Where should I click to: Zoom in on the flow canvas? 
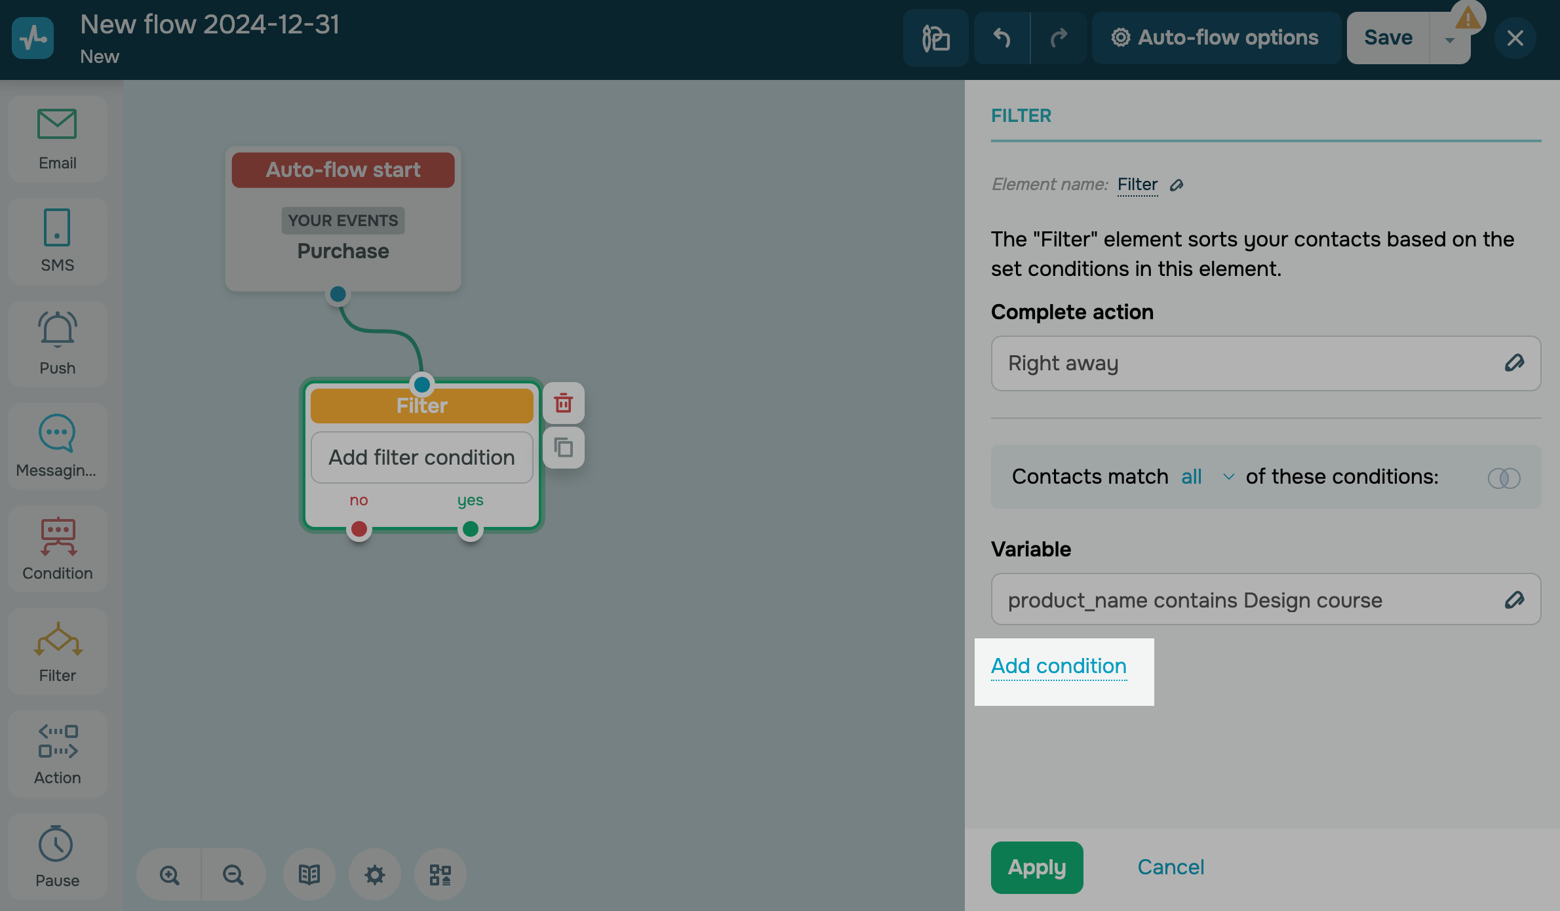pyautogui.click(x=169, y=875)
